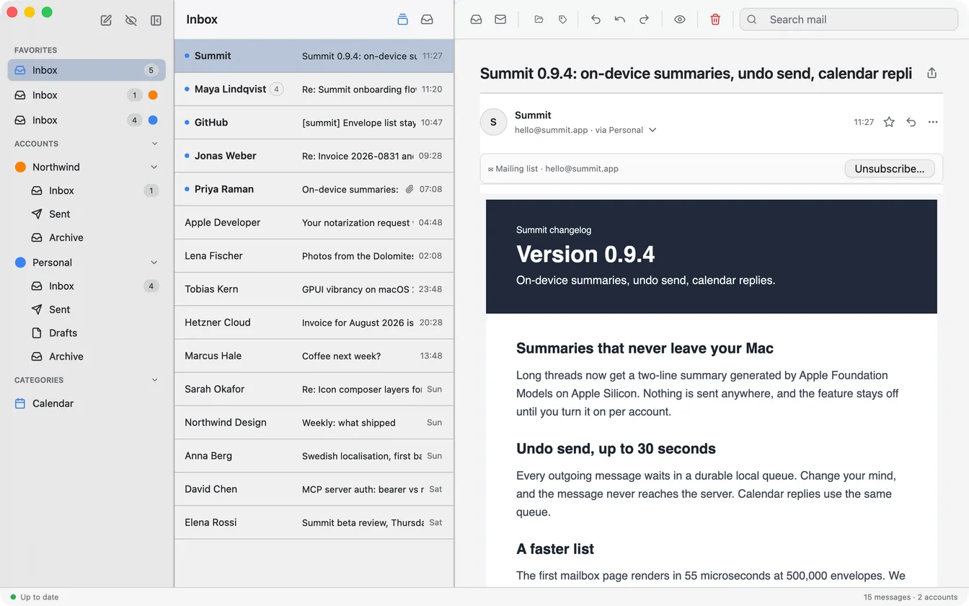The image size is (969, 606).
Task: Expand the 'via Personal' chevron
Action: click(x=652, y=131)
